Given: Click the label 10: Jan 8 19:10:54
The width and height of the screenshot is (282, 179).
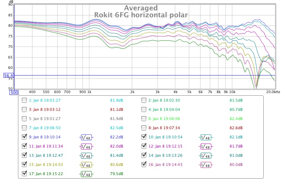Looking at the screenshot, I should [165, 137].
